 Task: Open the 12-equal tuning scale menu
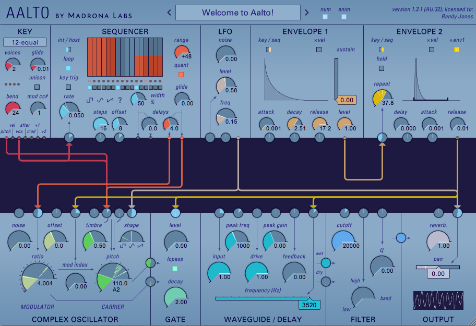coord(25,42)
